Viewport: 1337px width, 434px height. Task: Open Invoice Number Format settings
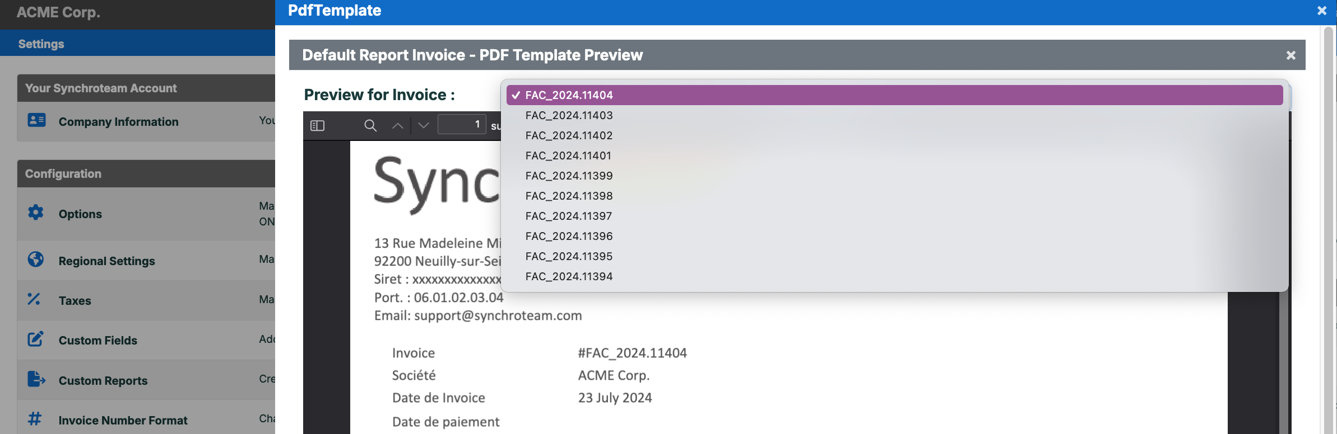123,420
